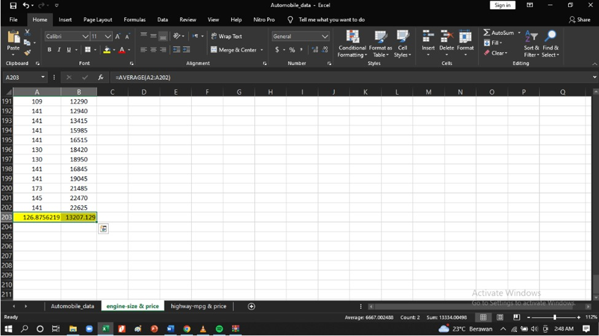The height and width of the screenshot is (336, 599).
Task: Increase decimal places
Action: 315,50
